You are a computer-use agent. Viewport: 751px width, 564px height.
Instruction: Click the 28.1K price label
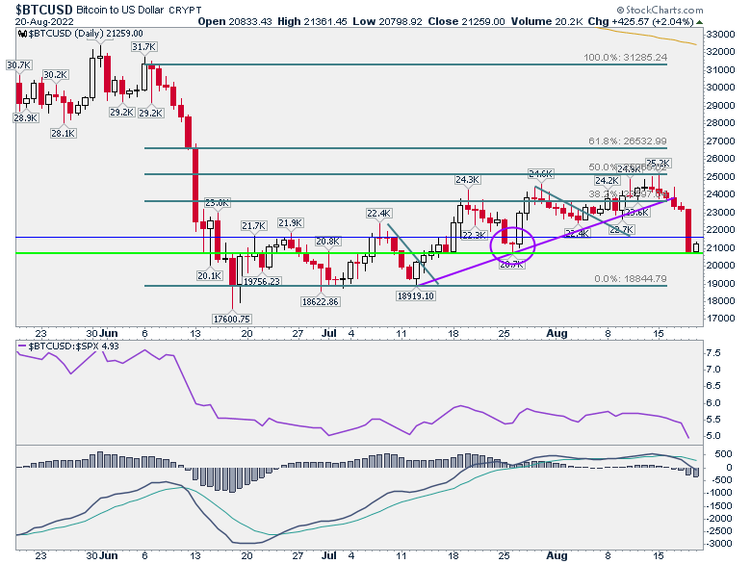64,134
